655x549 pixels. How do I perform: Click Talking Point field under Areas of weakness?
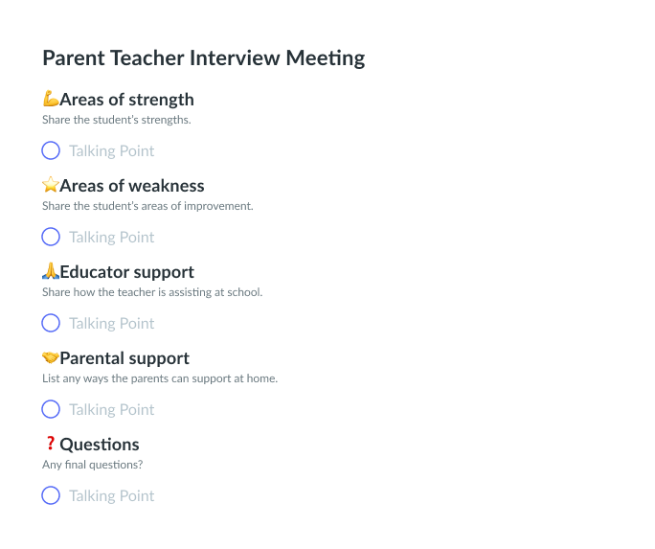(x=112, y=237)
